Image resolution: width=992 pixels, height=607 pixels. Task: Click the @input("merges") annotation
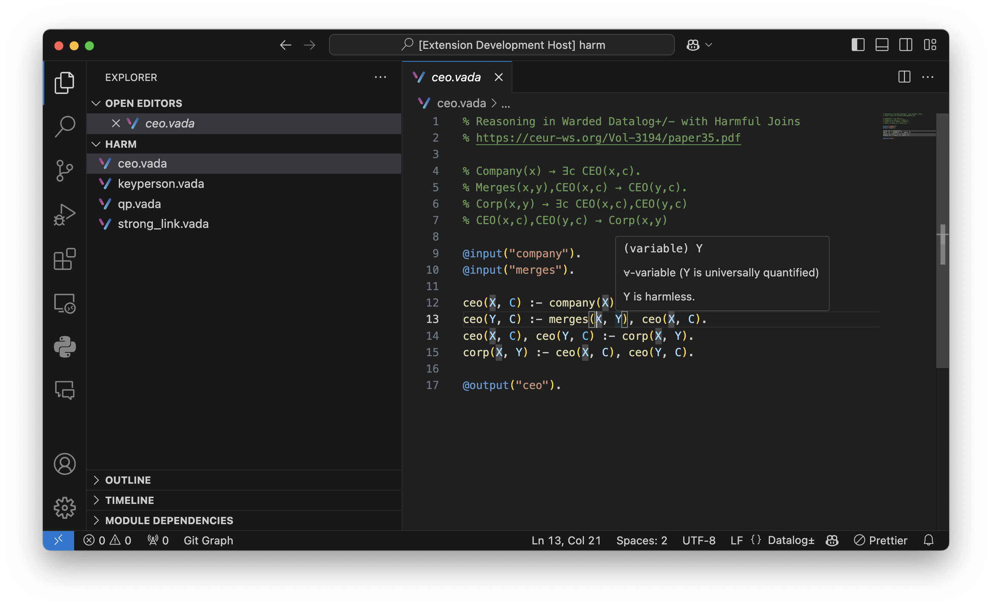click(518, 270)
